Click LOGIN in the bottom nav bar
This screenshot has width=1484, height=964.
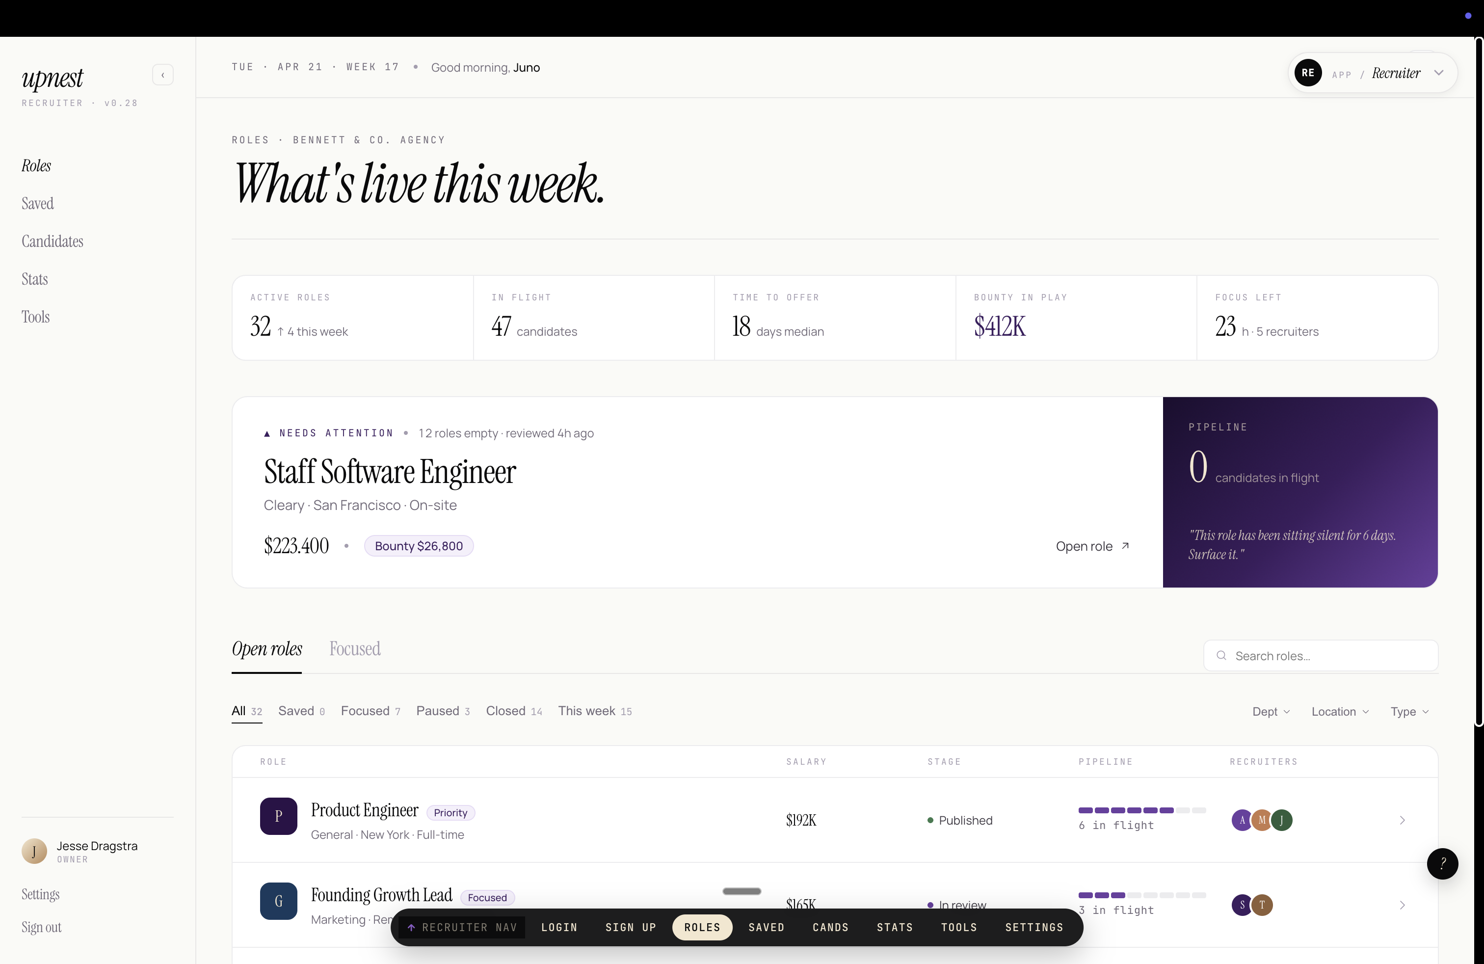(559, 927)
